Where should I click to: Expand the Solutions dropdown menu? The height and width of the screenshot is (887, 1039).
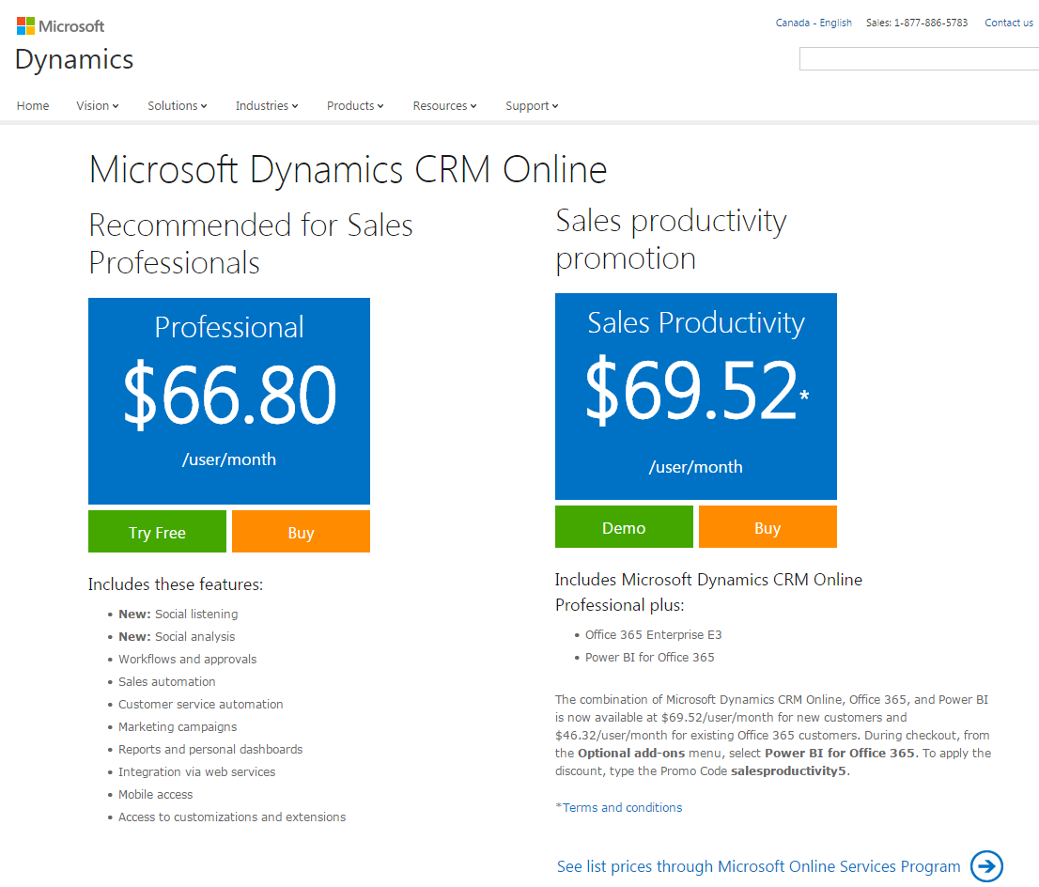point(178,106)
